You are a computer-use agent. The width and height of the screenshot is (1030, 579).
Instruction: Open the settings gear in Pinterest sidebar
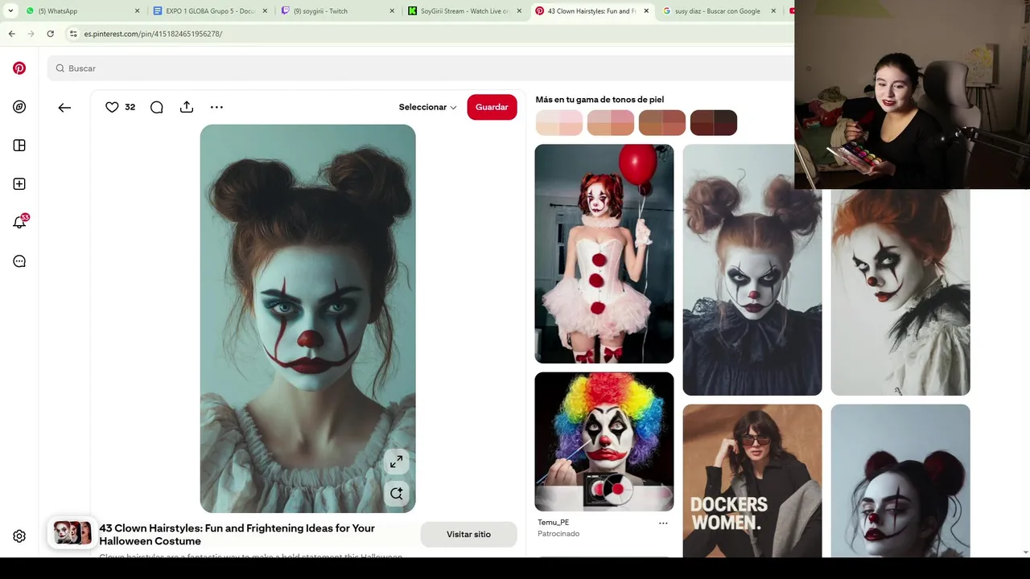point(19,536)
